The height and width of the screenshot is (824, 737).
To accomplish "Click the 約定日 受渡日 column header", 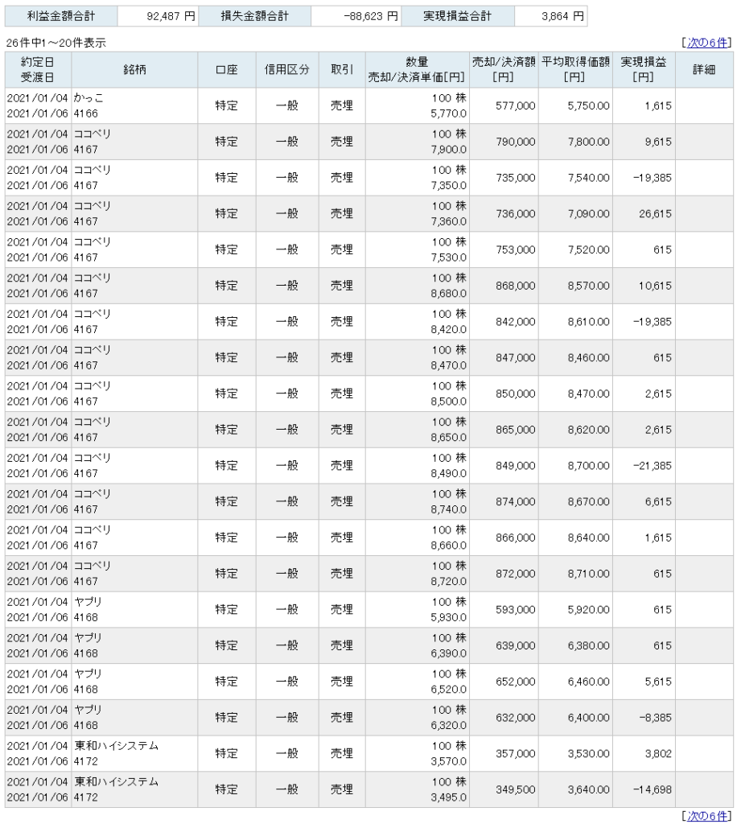I will click(x=38, y=70).
